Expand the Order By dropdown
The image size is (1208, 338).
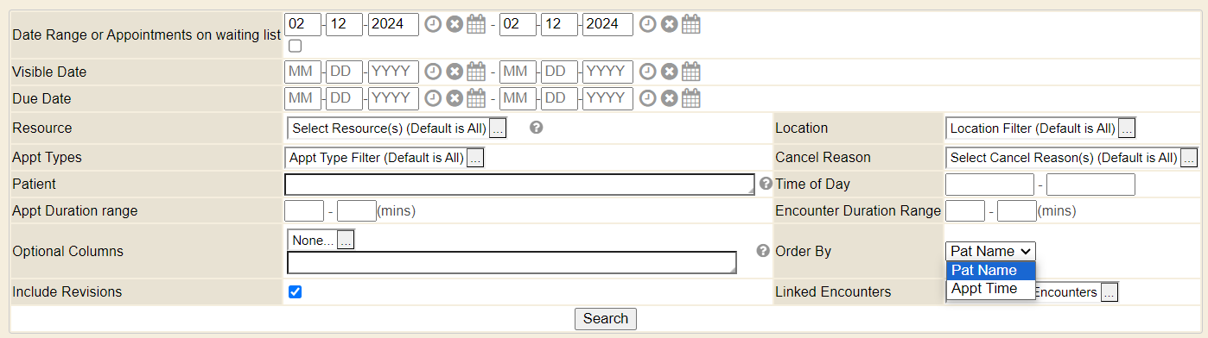tap(990, 251)
